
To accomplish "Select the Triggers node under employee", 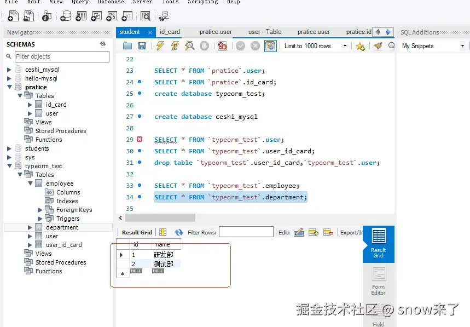I will (x=68, y=219).
